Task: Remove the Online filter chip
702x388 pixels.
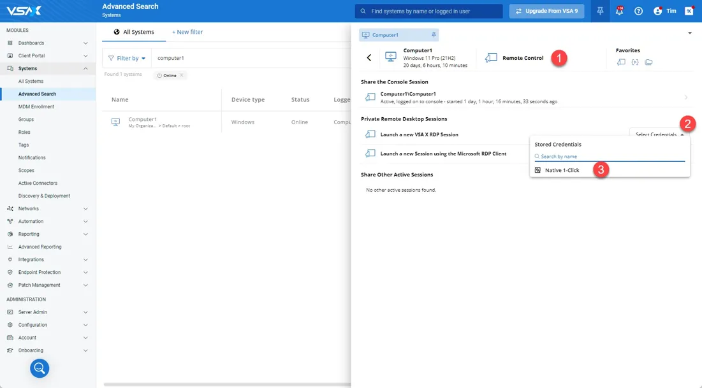Action: [182, 75]
